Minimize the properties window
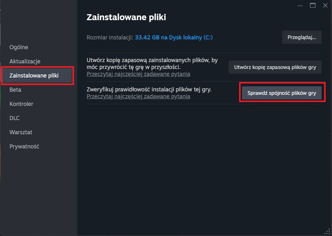332x236 pixels. point(300,5)
